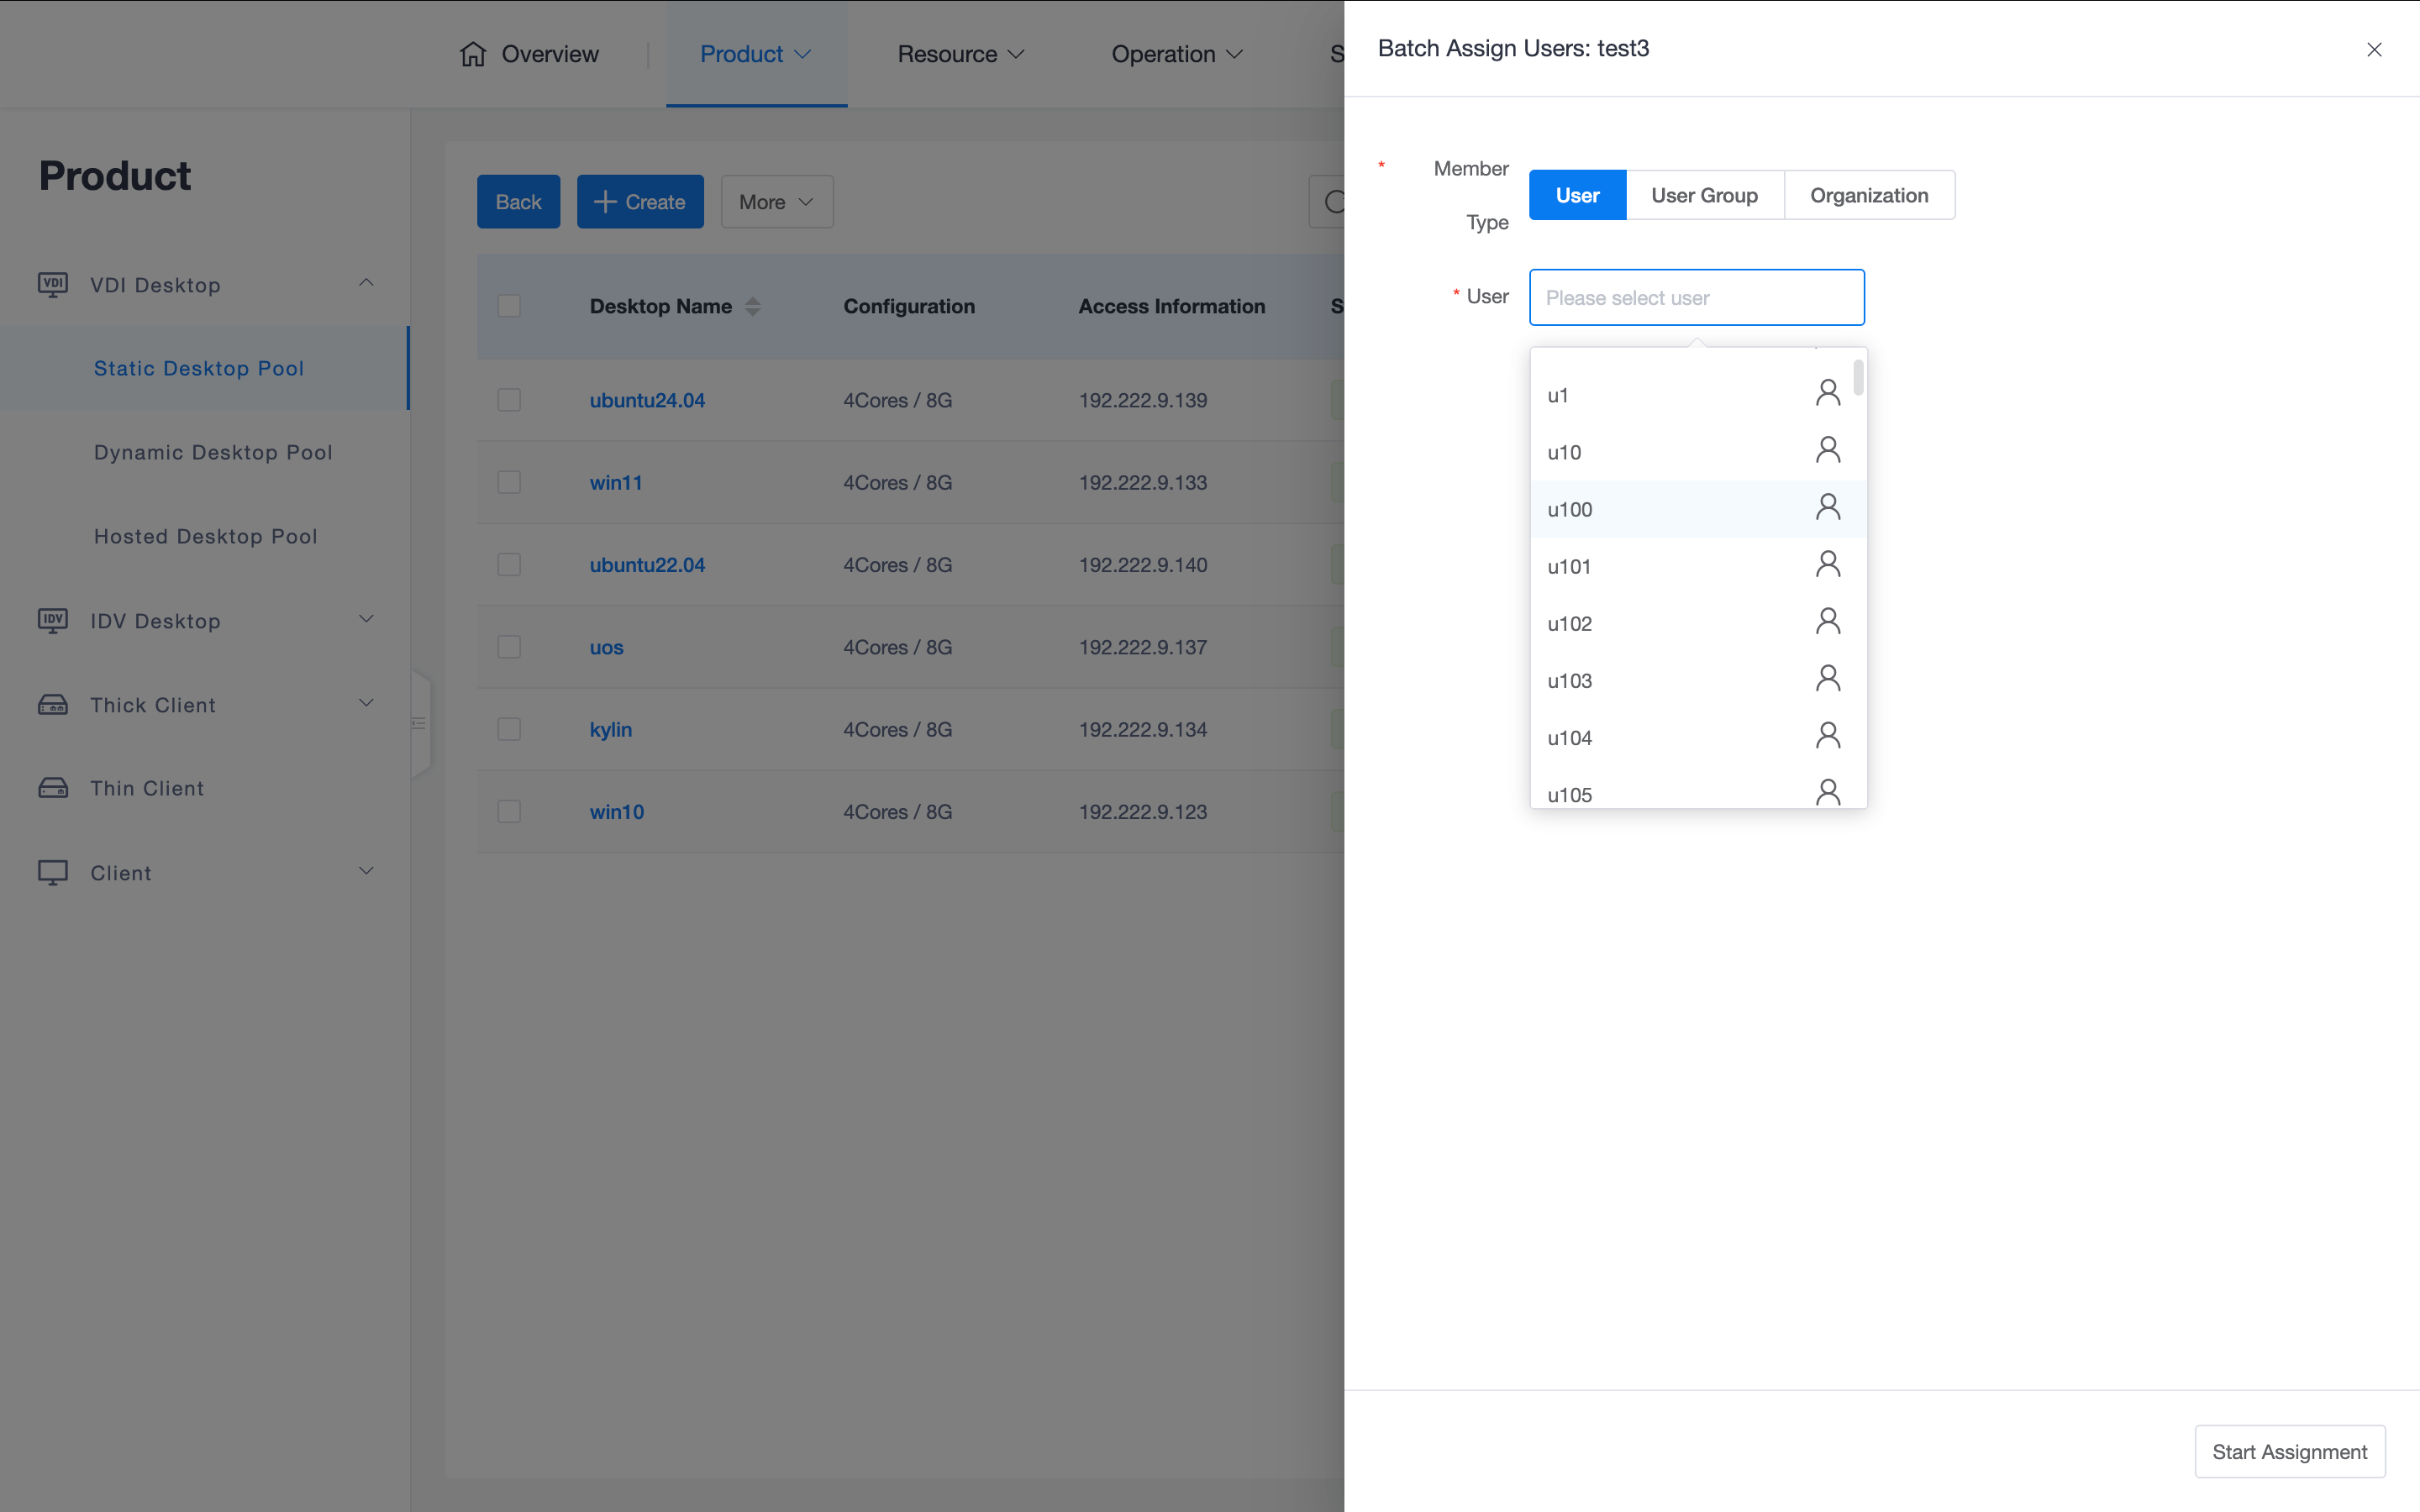Screen dimensions: 2420x1512
Task: Expand the IDV Desktop section chevron
Action: [x=366, y=619]
